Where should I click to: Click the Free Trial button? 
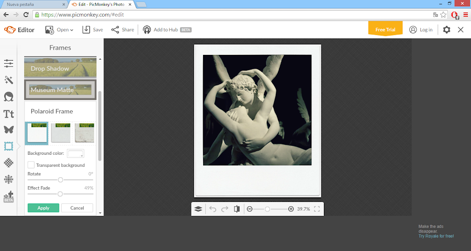click(x=385, y=29)
